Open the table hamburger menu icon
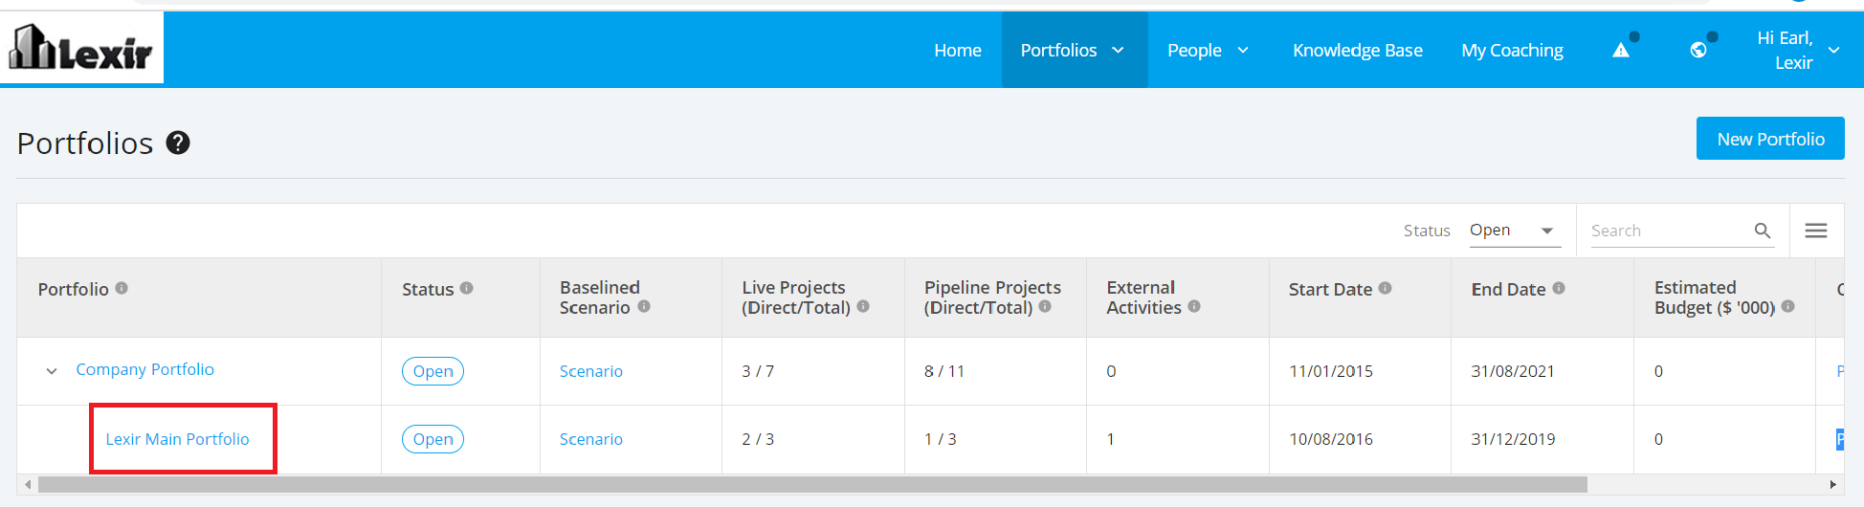 [1816, 231]
